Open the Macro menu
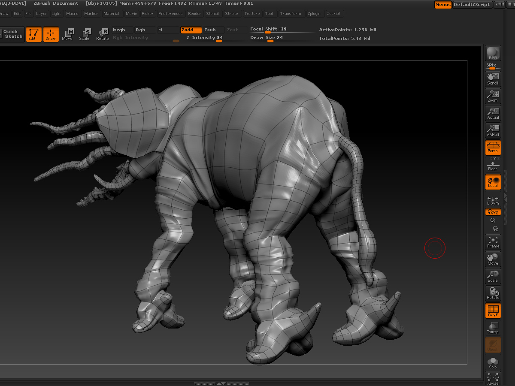The image size is (515, 386). 72,14
